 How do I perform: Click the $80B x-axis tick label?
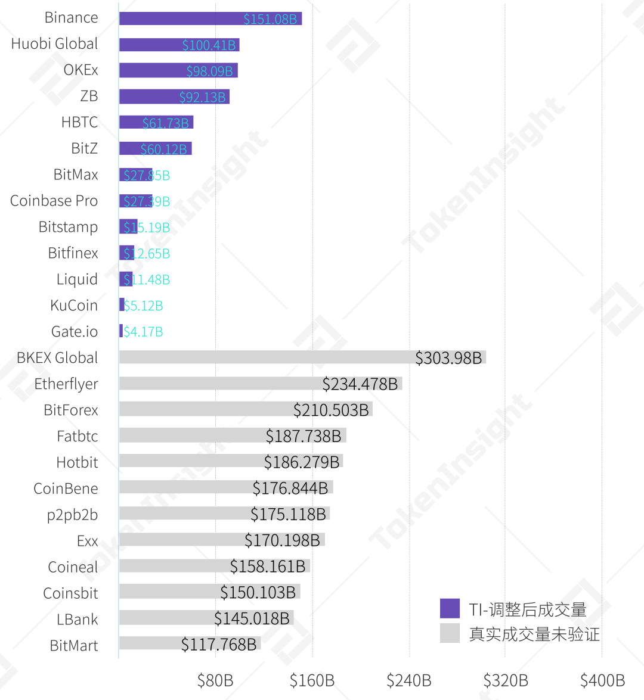[215, 680]
